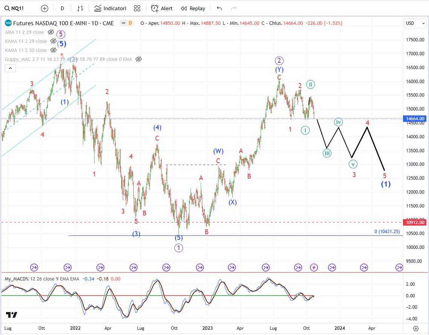
Task: Select the My_MACD% 12 26 indicator legend
Action: [x=42, y=279]
